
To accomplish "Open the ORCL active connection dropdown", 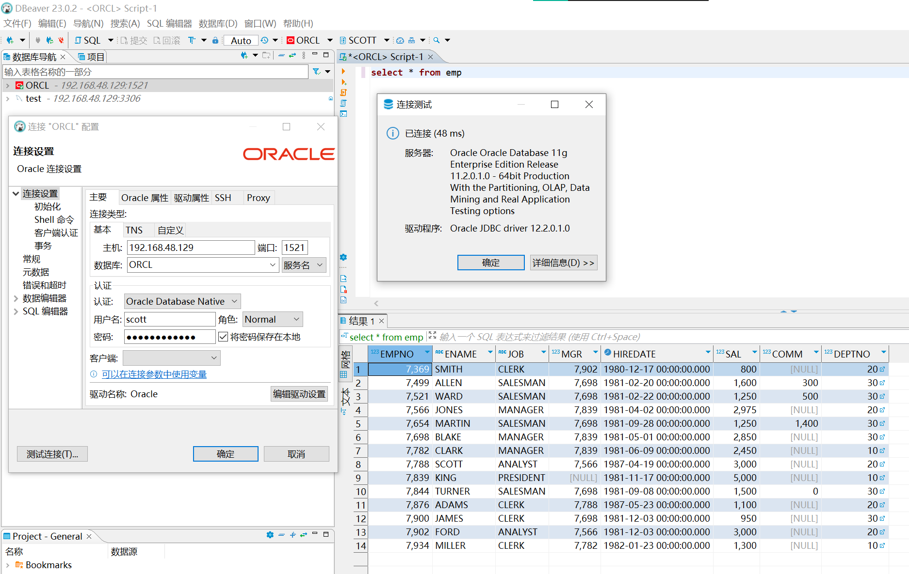I will [330, 40].
